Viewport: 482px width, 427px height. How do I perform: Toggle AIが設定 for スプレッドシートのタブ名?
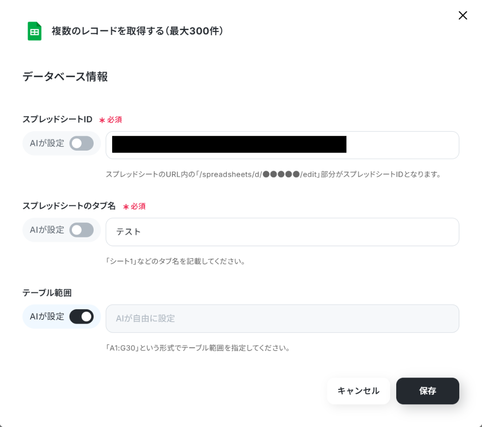point(82,230)
